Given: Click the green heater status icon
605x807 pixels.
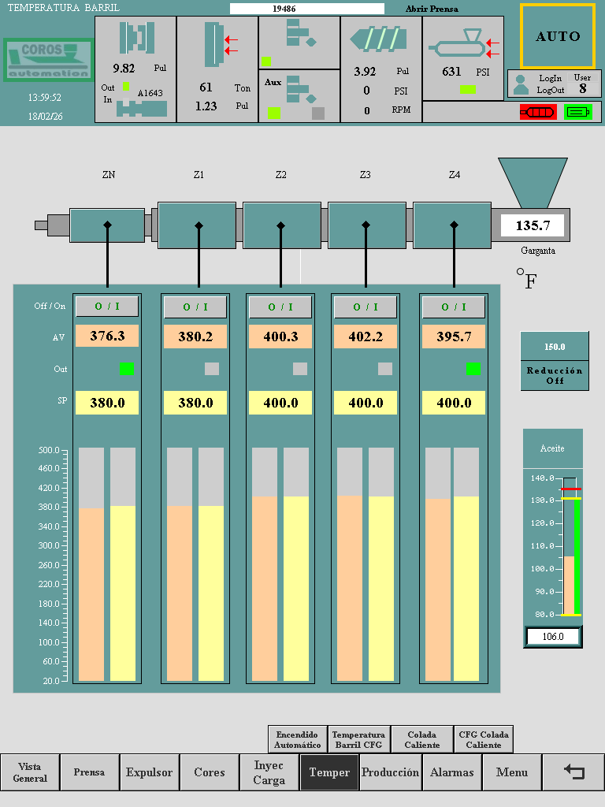Looking at the screenshot, I should point(577,112).
